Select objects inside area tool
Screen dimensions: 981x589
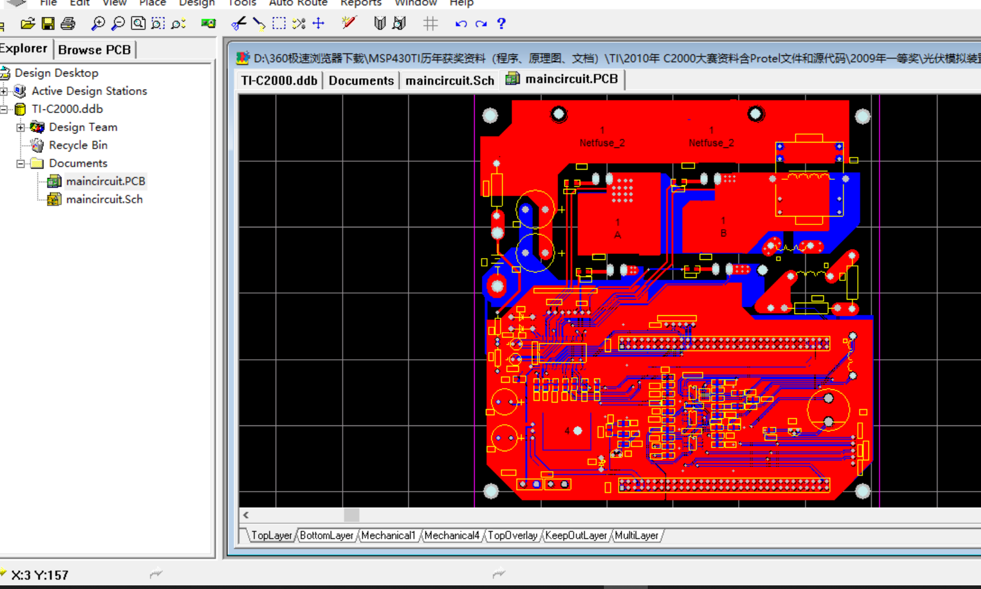coord(279,23)
